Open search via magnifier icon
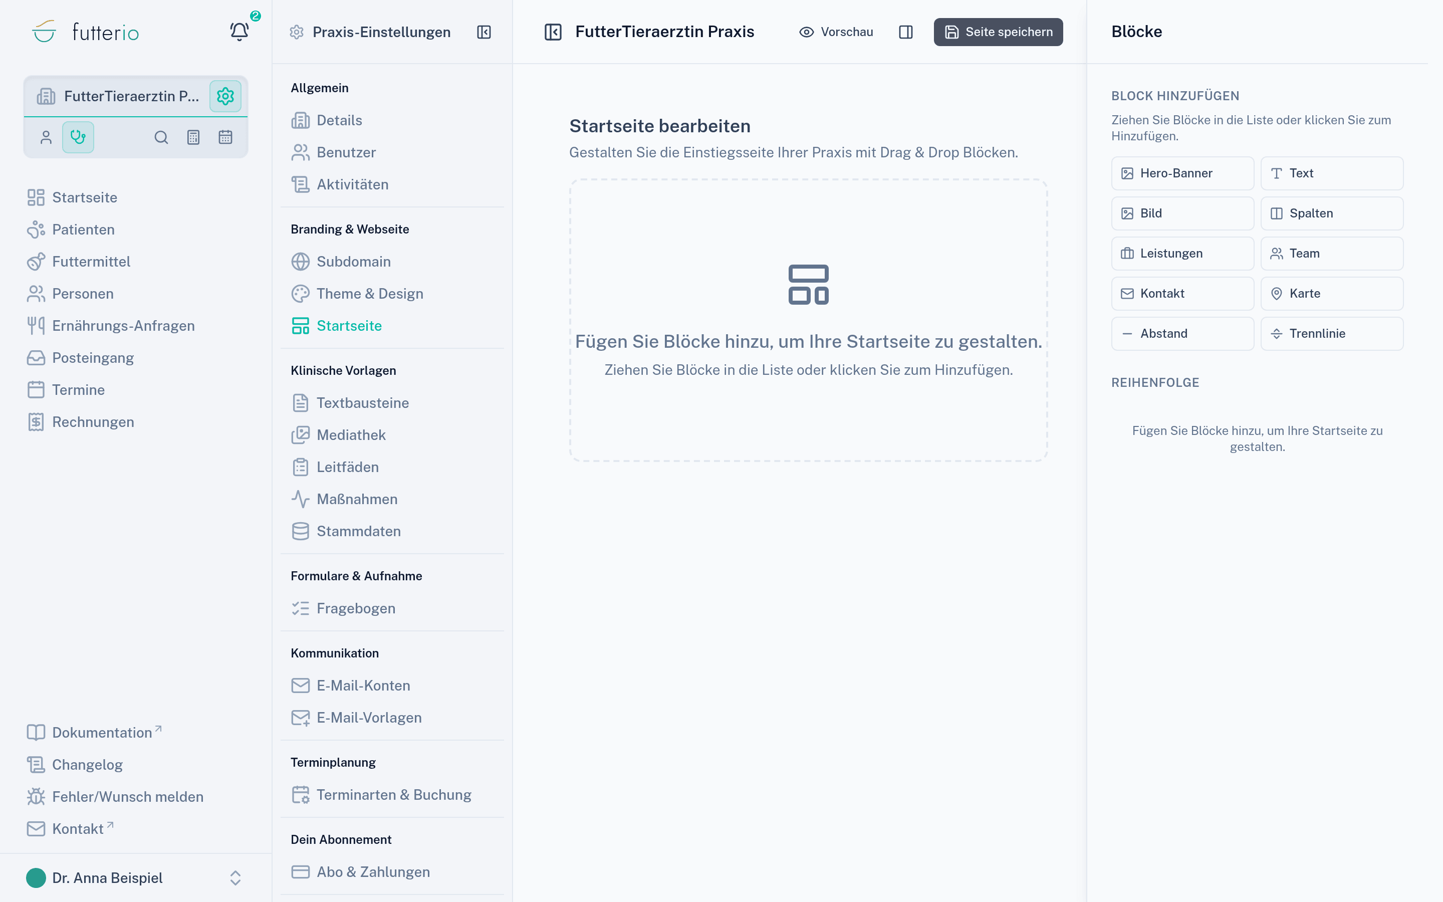The image size is (1443, 902). (161, 137)
